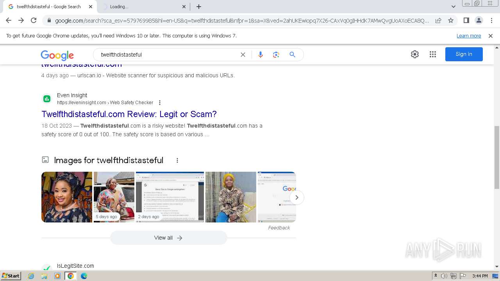Show next images in carousel
The image size is (500, 281).
[297, 197]
